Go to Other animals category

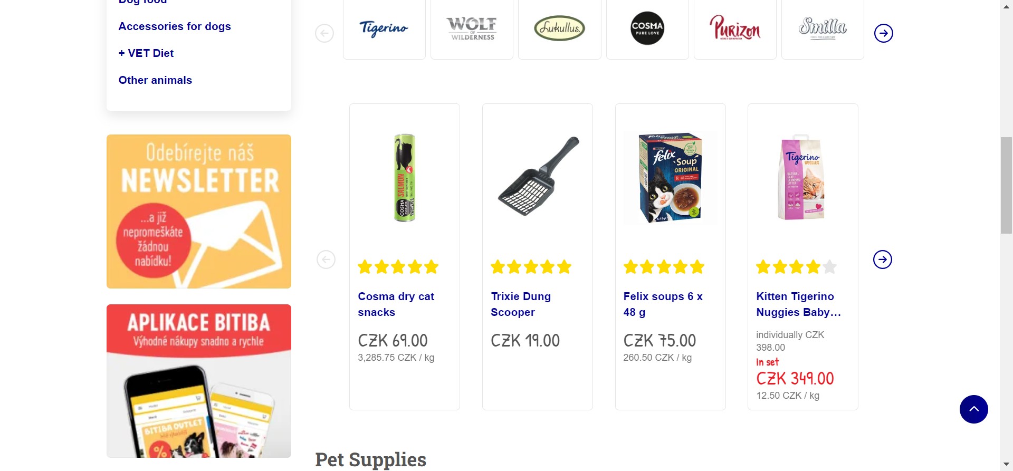pos(155,80)
